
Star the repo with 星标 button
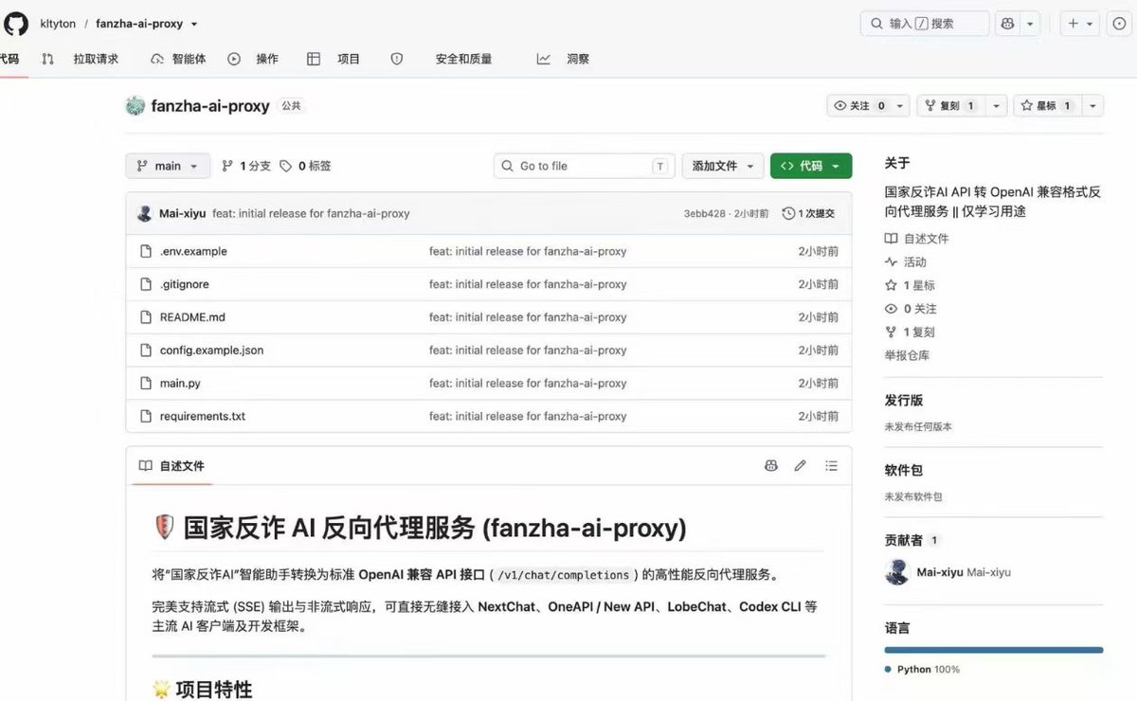coord(1048,106)
